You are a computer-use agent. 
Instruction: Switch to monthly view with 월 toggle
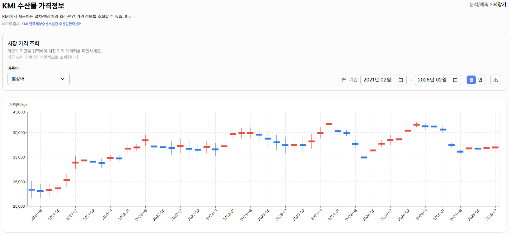click(471, 80)
